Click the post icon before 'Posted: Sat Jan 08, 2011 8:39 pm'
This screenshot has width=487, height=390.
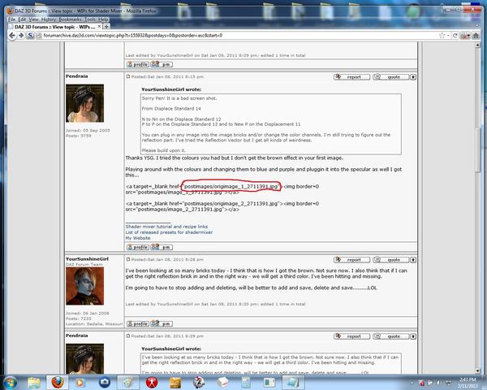point(128,336)
